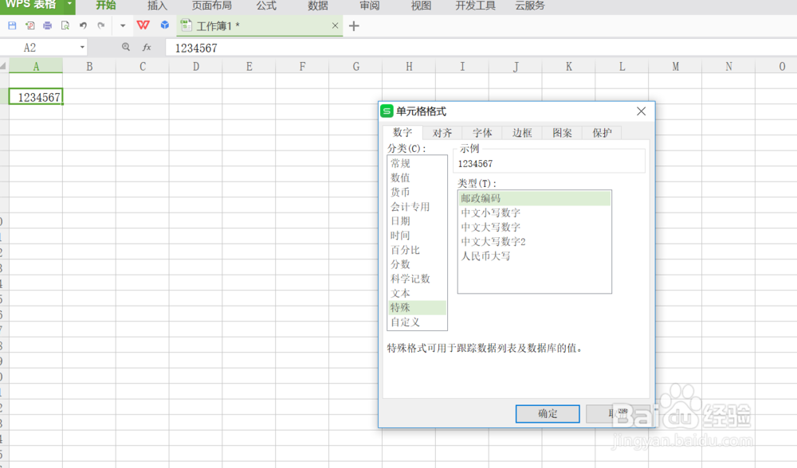Screen dimensions: 797x468
Task: Open the 数据 ribbon tab
Action: pyautogui.click(x=318, y=6)
